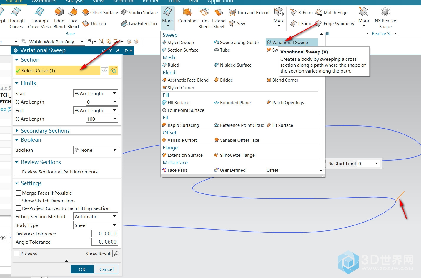This screenshot has width=421, height=278.
Task: Choose Sweep along Guide
Action: pos(237,43)
